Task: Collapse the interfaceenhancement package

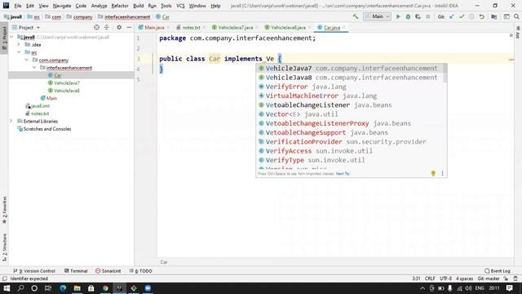Action: [34, 68]
